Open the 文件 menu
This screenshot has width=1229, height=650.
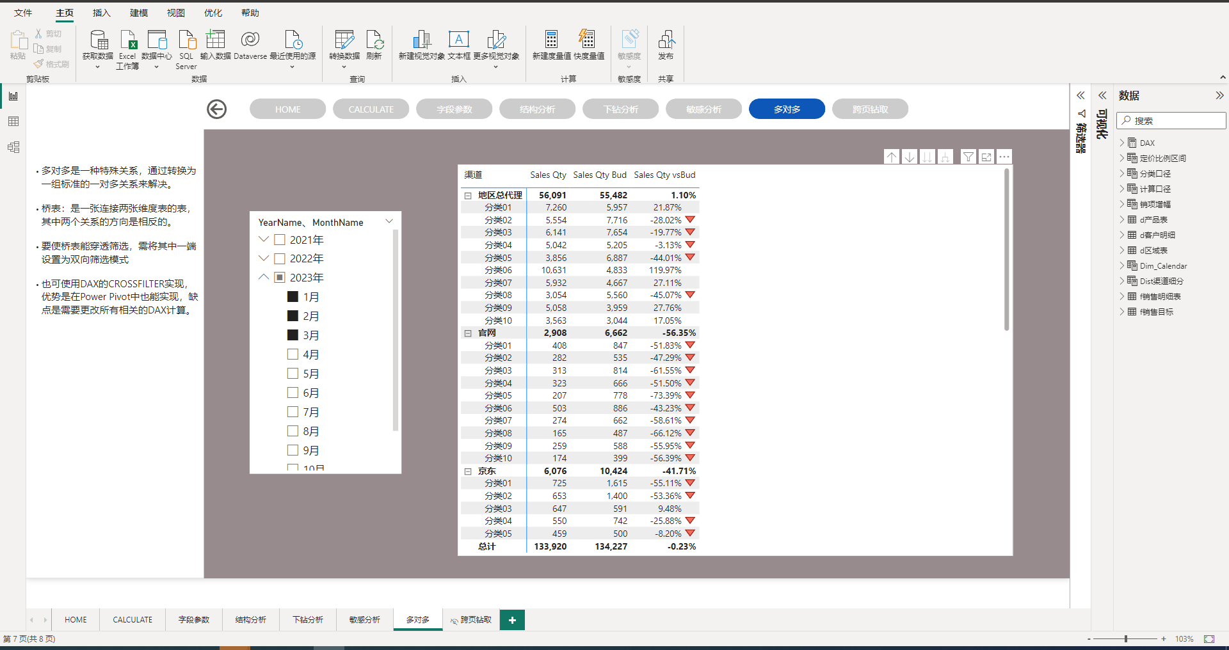pyautogui.click(x=23, y=13)
